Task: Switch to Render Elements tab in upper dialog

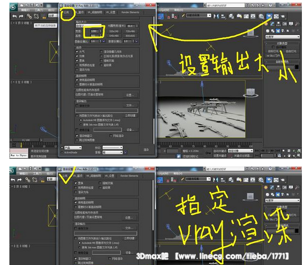Action: click(130, 12)
